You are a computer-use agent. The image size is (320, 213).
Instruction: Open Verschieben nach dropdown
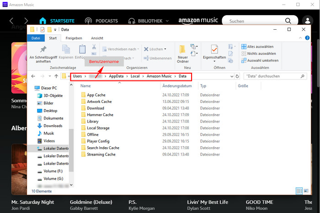click(x=121, y=49)
